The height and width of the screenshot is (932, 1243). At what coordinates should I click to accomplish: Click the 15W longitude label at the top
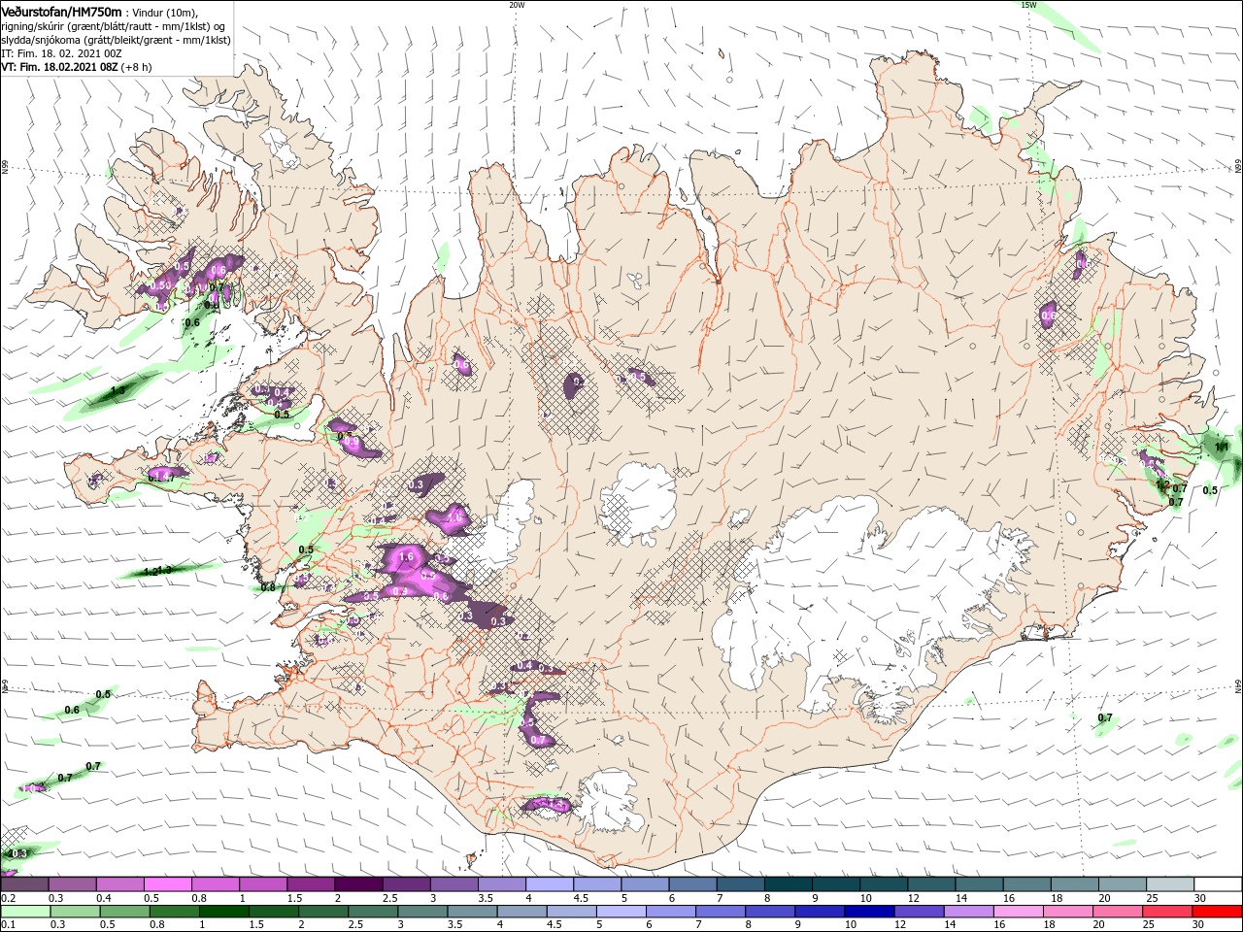click(x=1027, y=4)
